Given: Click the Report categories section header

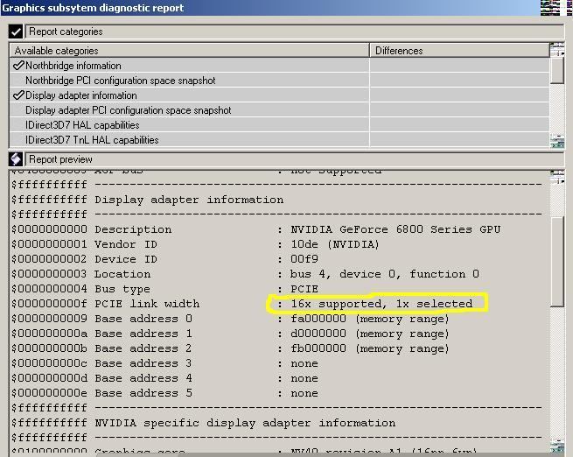Looking at the screenshot, I should point(295,32).
